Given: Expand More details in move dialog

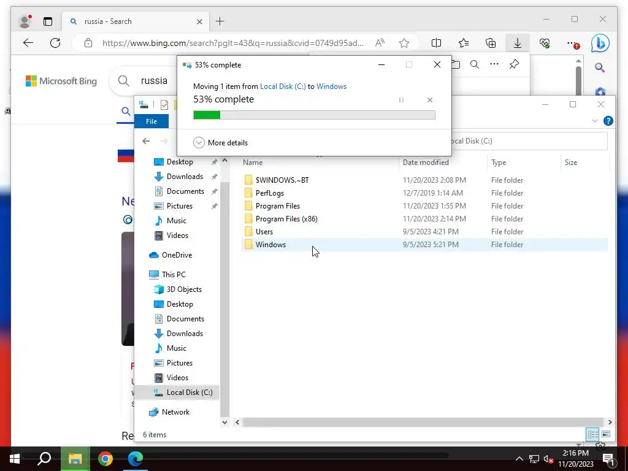Looking at the screenshot, I should click(221, 142).
